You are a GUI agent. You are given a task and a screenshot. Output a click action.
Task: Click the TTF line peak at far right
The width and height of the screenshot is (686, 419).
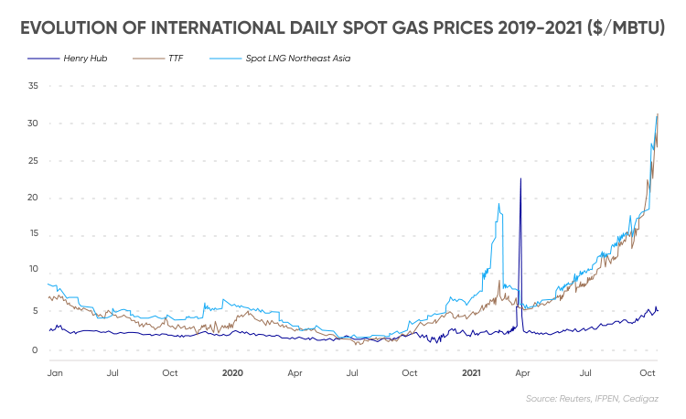[658, 114]
